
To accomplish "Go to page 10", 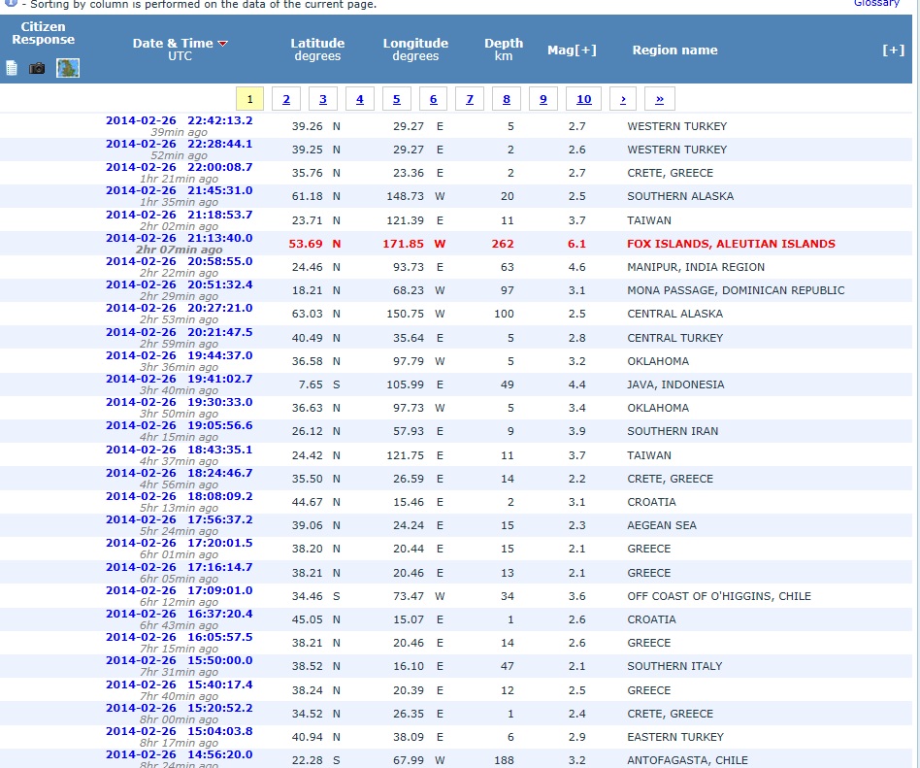I will pos(584,99).
